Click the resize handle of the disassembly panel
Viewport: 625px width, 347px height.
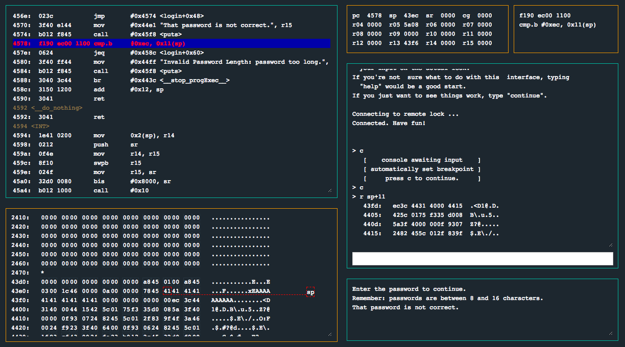329,190
